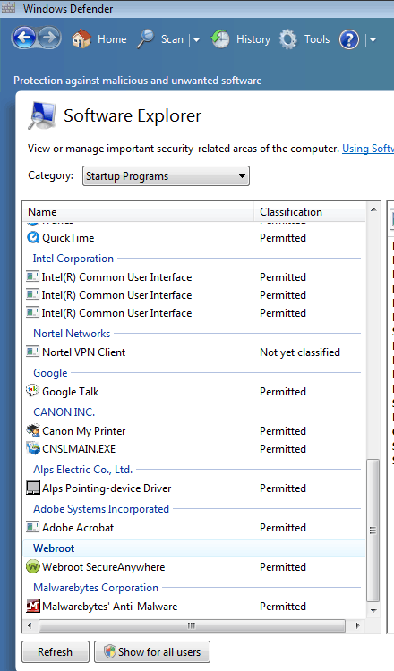Click the vertical scrollbar up arrow
The height and width of the screenshot is (671, 394).
373,209
